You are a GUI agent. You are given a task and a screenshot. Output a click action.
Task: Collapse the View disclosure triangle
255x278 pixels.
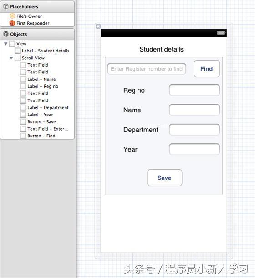tap(5, 44)
